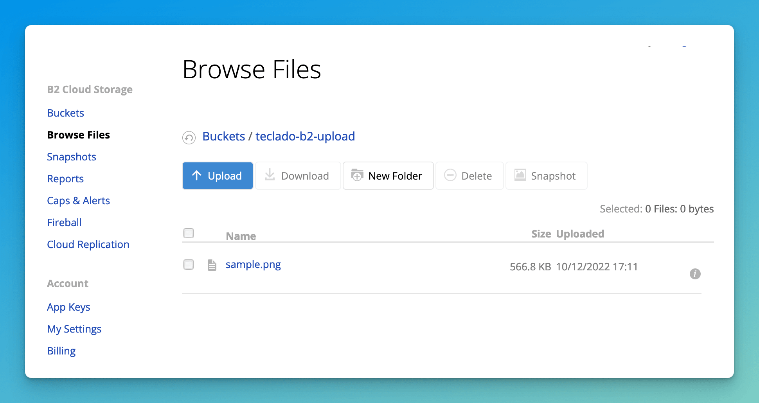Open the Reports page
The height and width of the screenshot is (403, 759).
coord(65,179)
